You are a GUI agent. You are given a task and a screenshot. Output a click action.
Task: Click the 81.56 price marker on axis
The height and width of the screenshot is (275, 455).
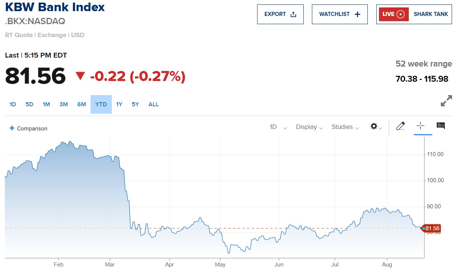point(432,228)
